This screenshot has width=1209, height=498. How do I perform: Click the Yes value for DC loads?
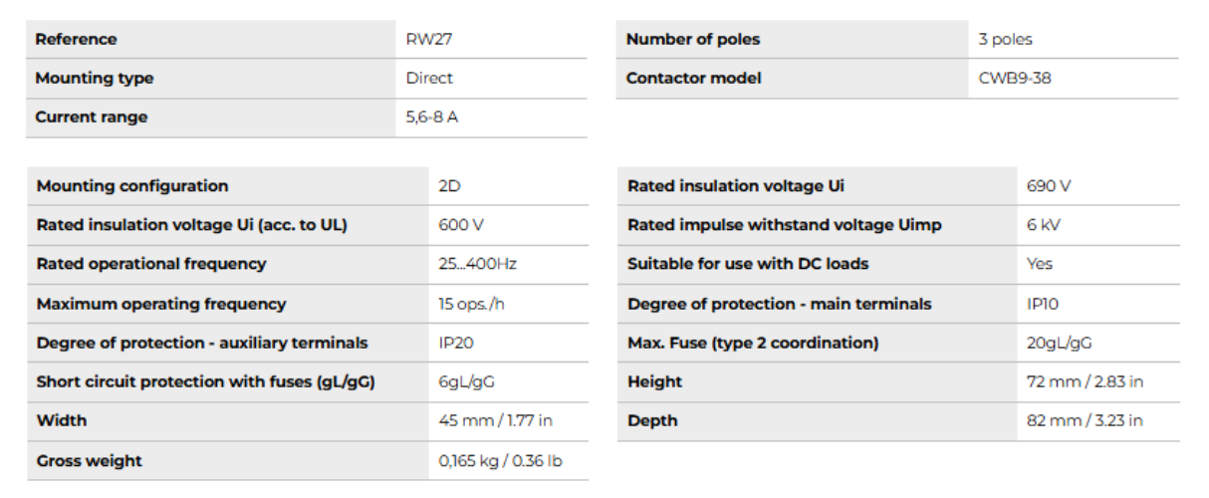1040,264
